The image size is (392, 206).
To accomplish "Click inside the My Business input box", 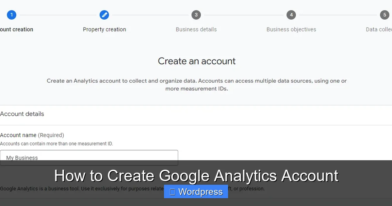I will click(89, 158).
